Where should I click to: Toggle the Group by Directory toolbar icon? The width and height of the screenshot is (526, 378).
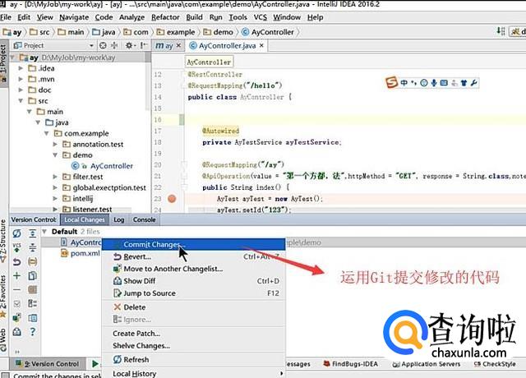pos(33,261)
